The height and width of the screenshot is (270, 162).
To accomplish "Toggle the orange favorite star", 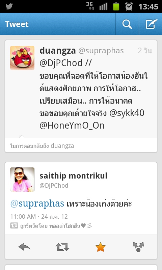I will (100, 247).
